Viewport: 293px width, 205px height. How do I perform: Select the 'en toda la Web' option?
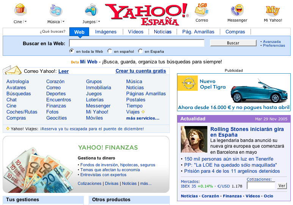72,51
